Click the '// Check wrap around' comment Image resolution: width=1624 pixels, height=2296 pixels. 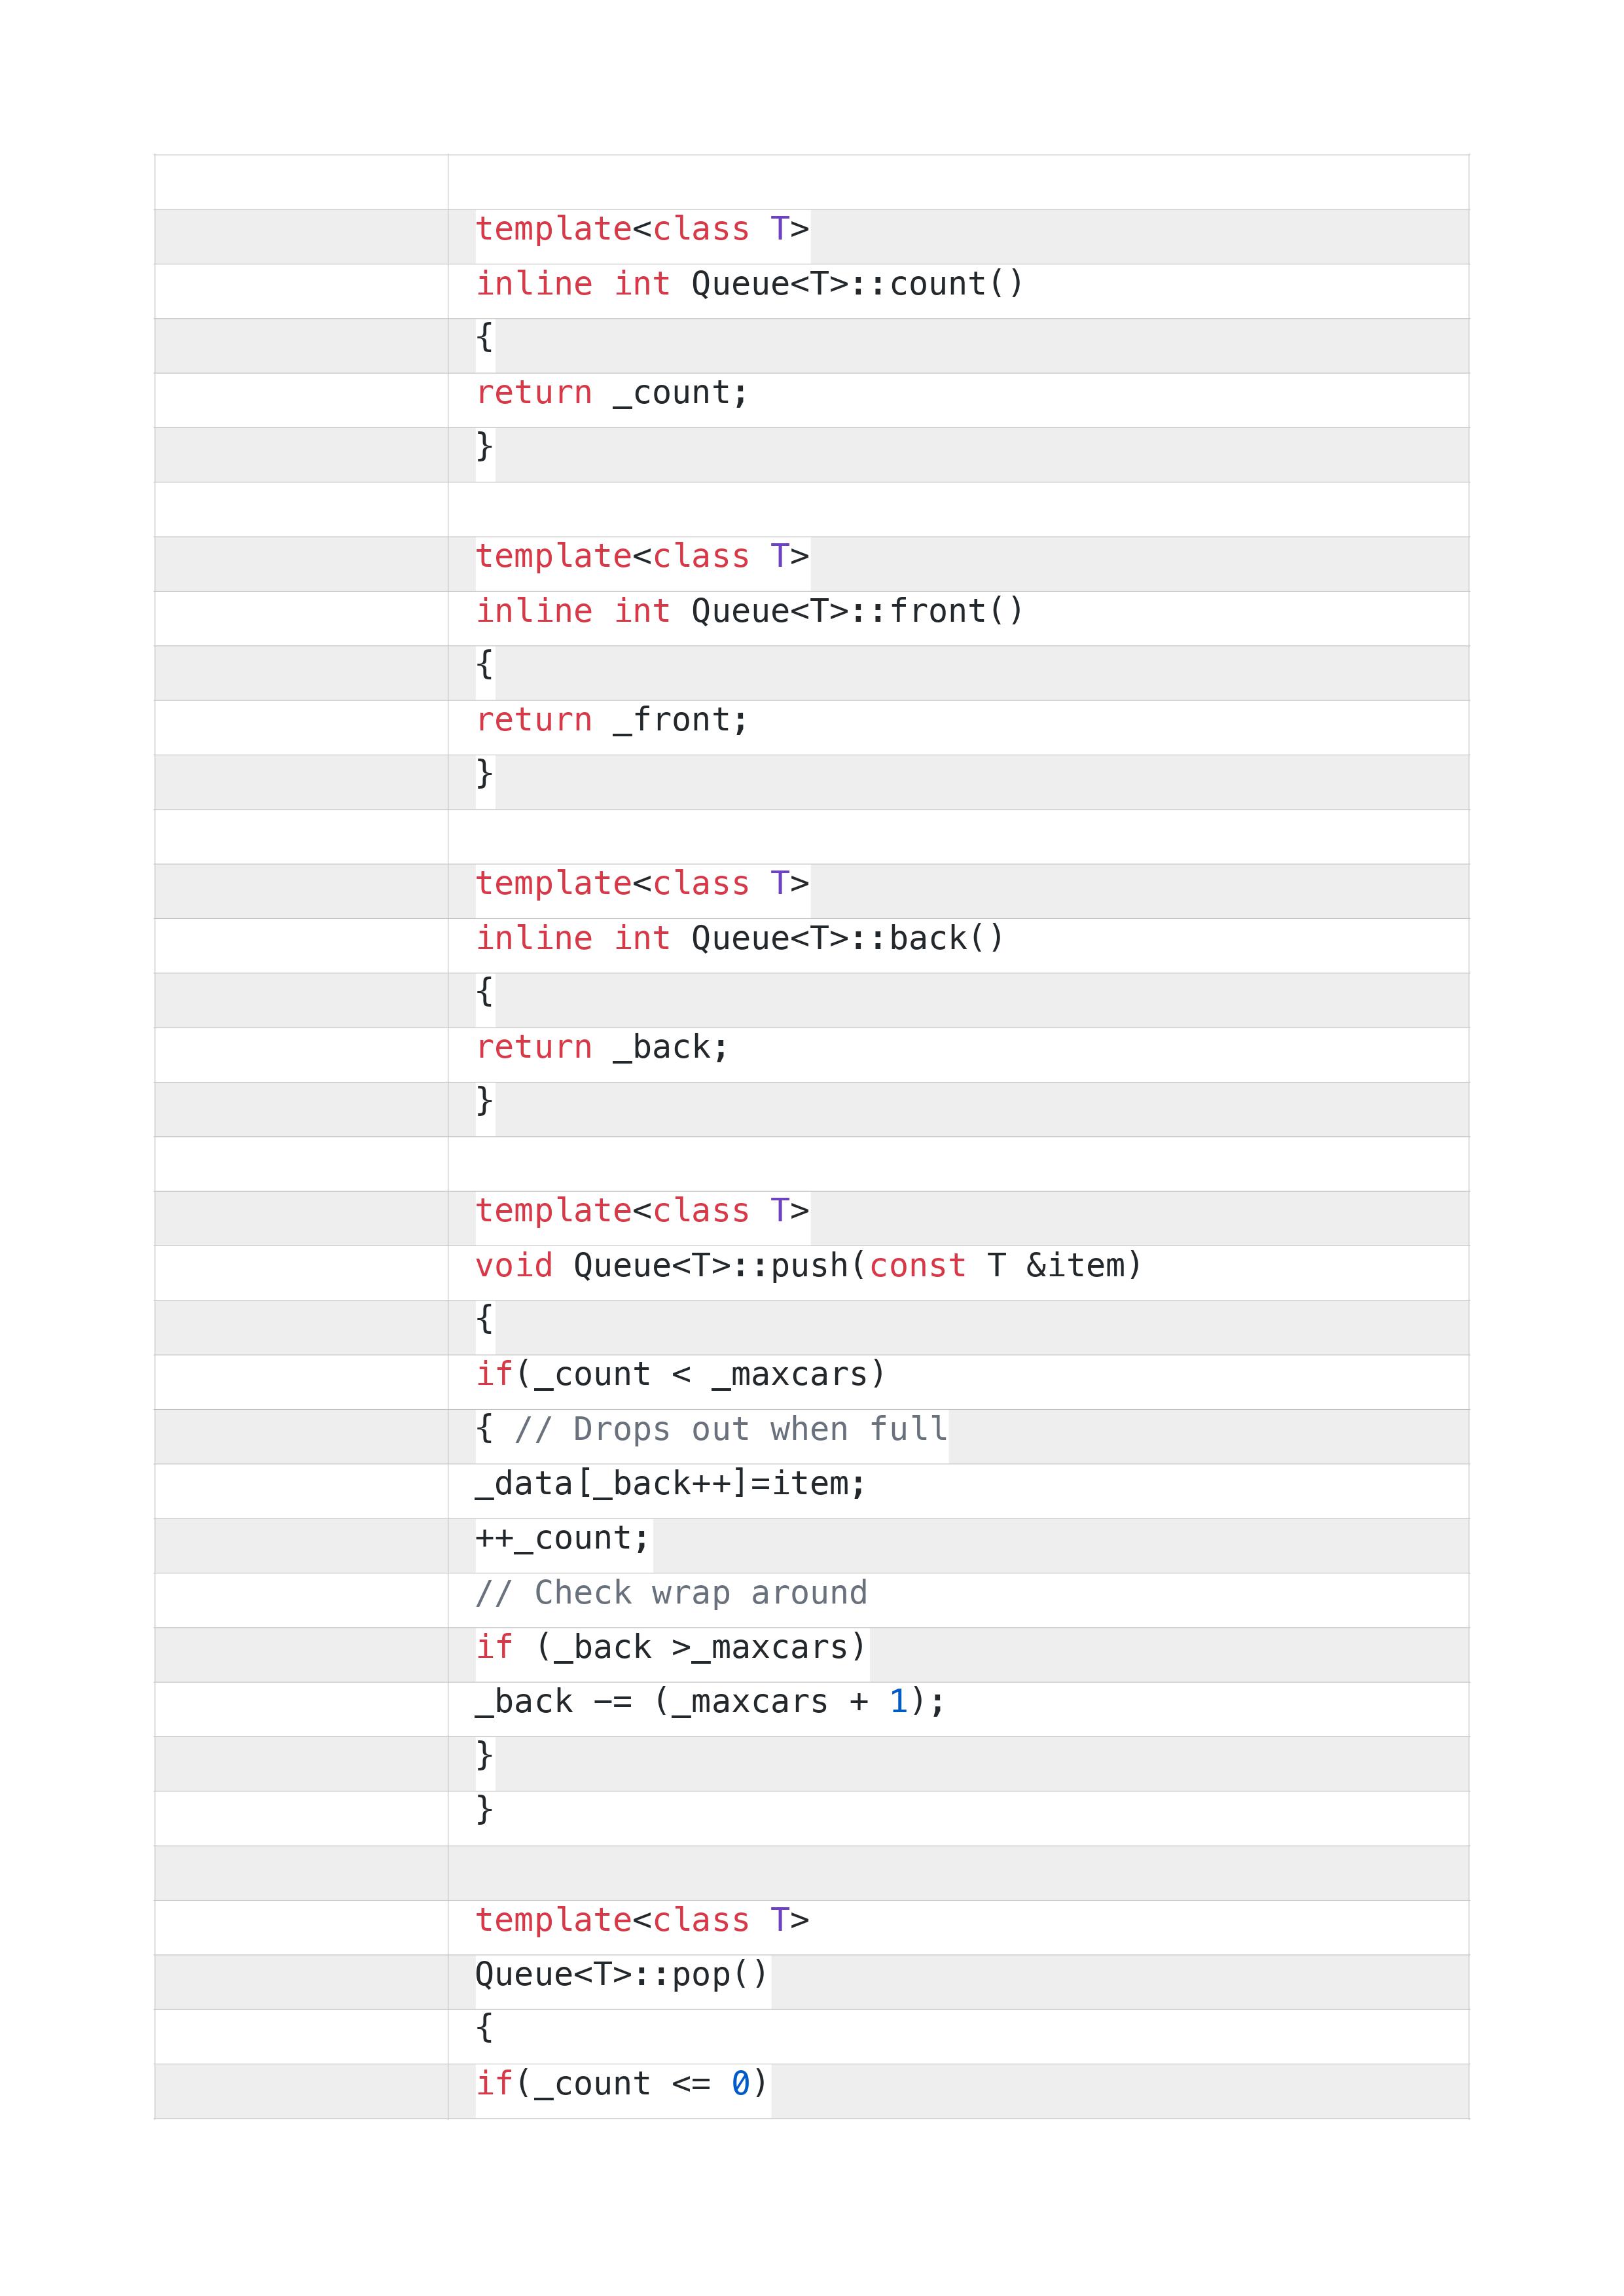coord(671,1593)
